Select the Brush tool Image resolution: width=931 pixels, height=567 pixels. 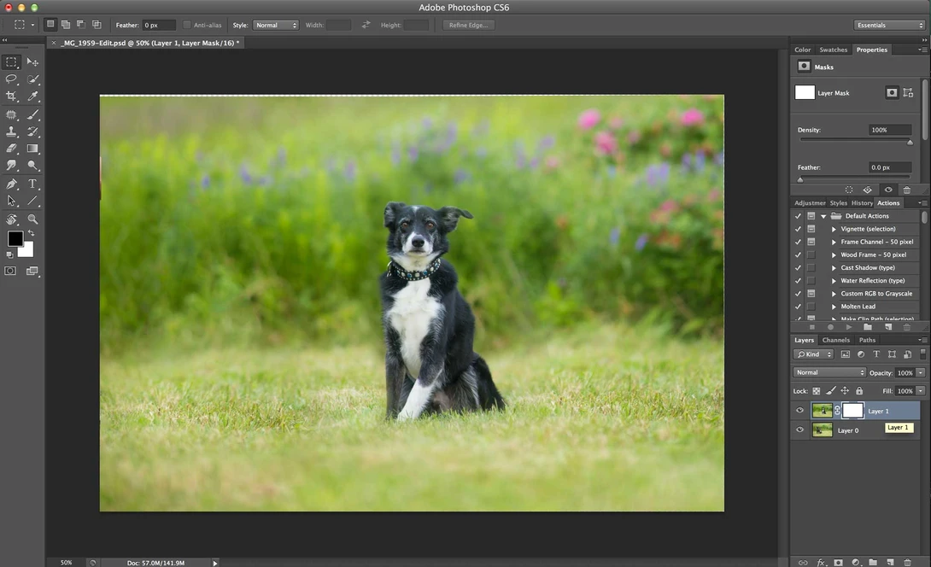(x=32, y=114)
